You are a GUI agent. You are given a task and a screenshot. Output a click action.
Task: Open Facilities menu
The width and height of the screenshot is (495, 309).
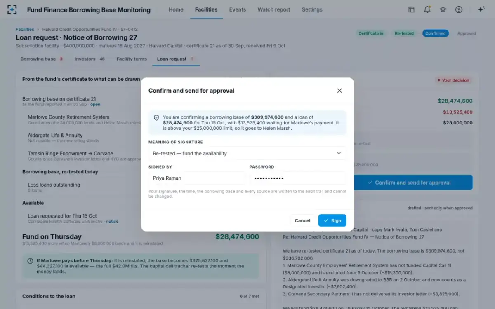(206, 9)
